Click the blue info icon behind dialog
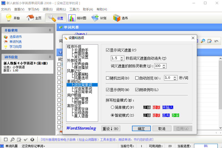Image resolution: width=222 pixels, height=148 pixels. [x=60, y=52]
